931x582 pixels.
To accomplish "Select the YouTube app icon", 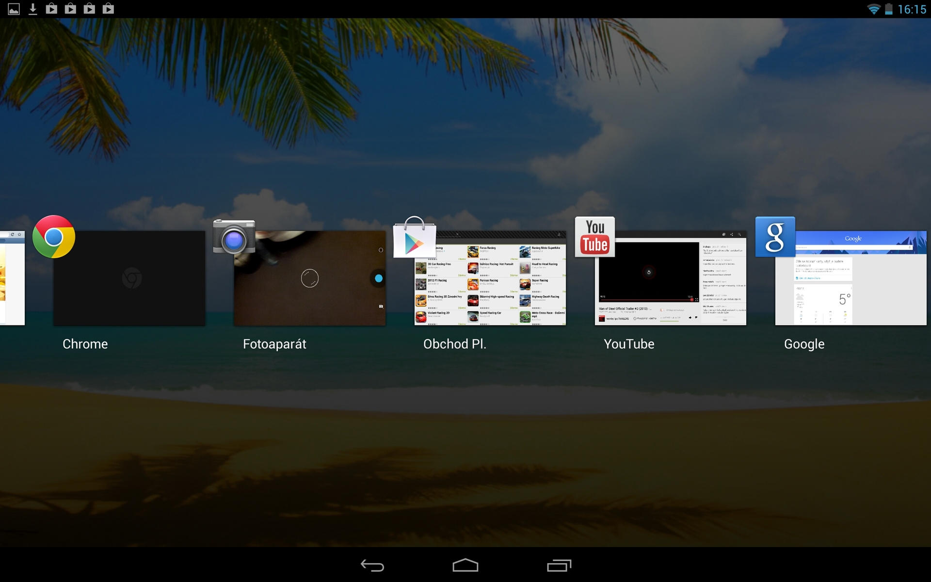I will [x=594, y=237].
